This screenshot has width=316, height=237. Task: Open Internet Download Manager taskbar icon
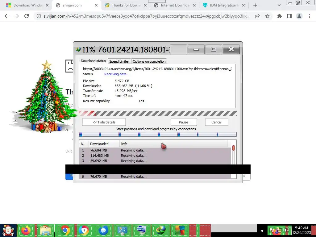tap(160, 231)
